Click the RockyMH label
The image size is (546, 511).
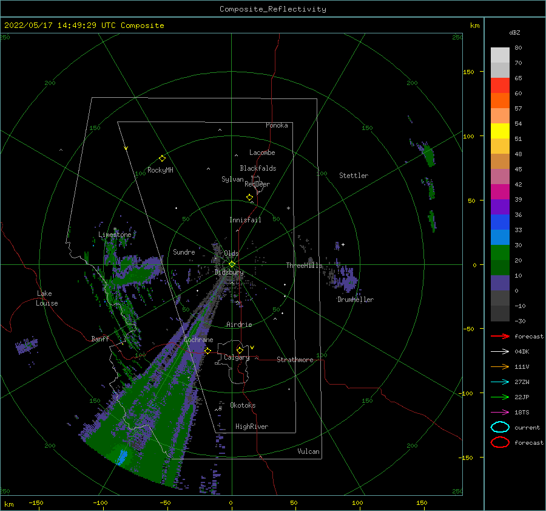pyautogui.click(x=160, y=170)
